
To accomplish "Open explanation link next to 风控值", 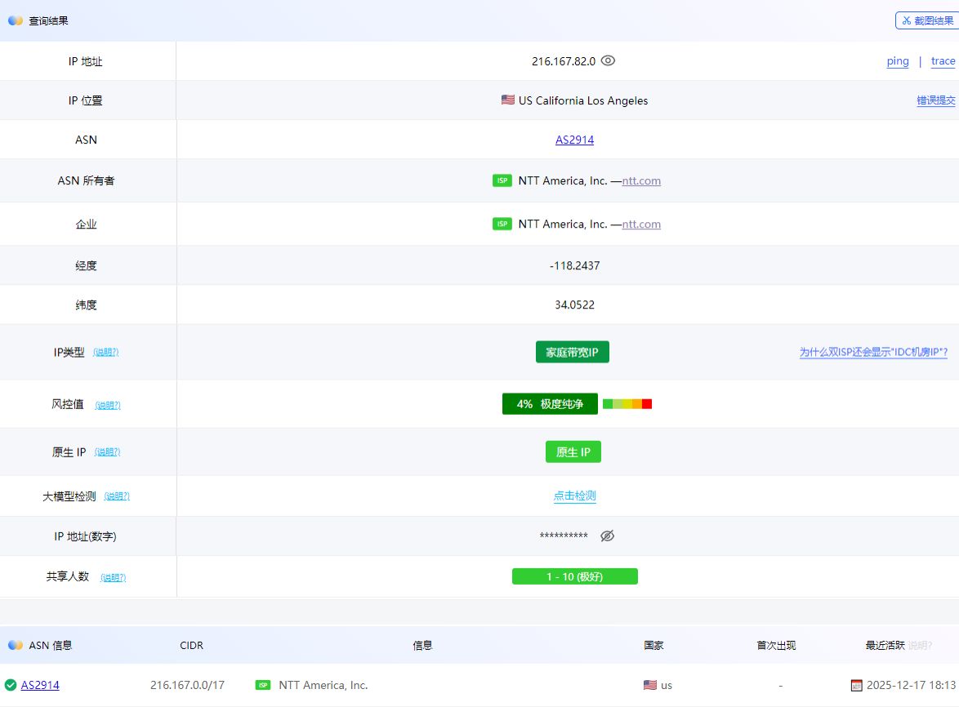I will [108, 405].
